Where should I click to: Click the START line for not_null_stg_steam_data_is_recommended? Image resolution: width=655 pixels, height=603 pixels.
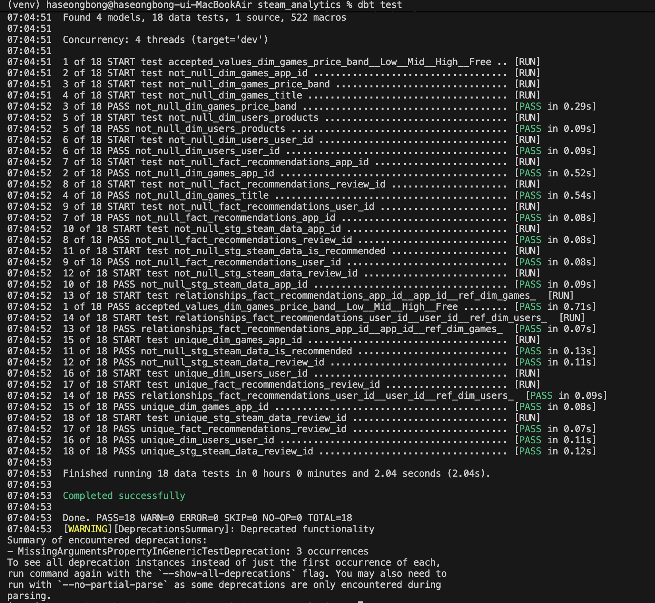click(x=274, y=251)
